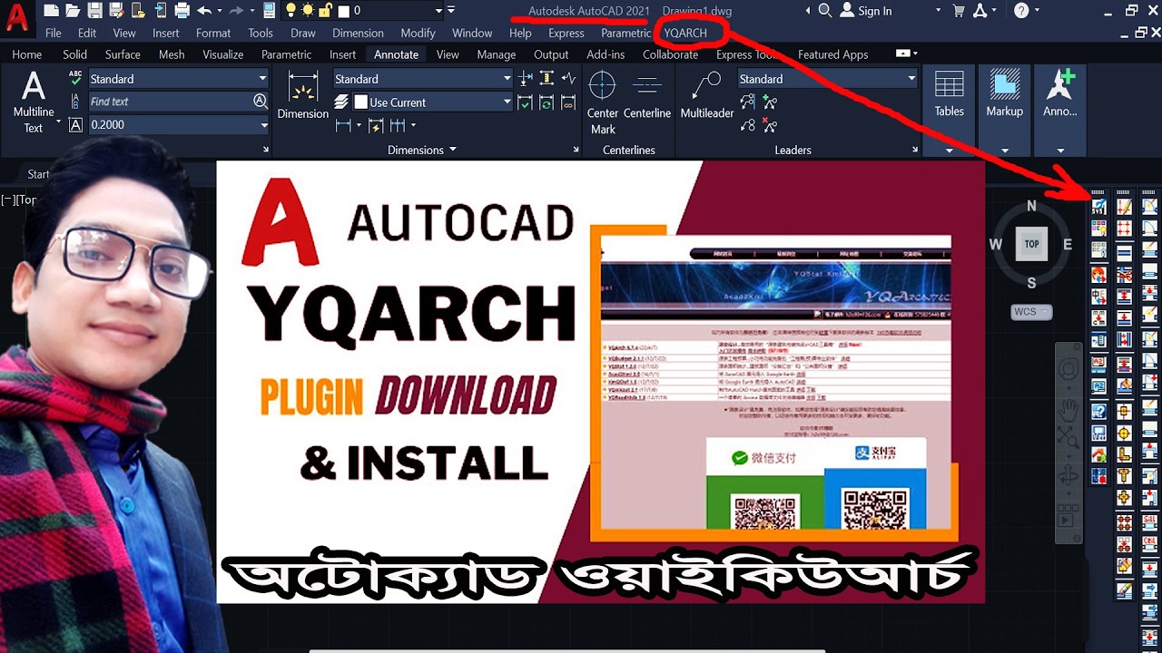Click the search magnifier beside Sign In
The image size is (1162, 653).
tap(824, 11)
